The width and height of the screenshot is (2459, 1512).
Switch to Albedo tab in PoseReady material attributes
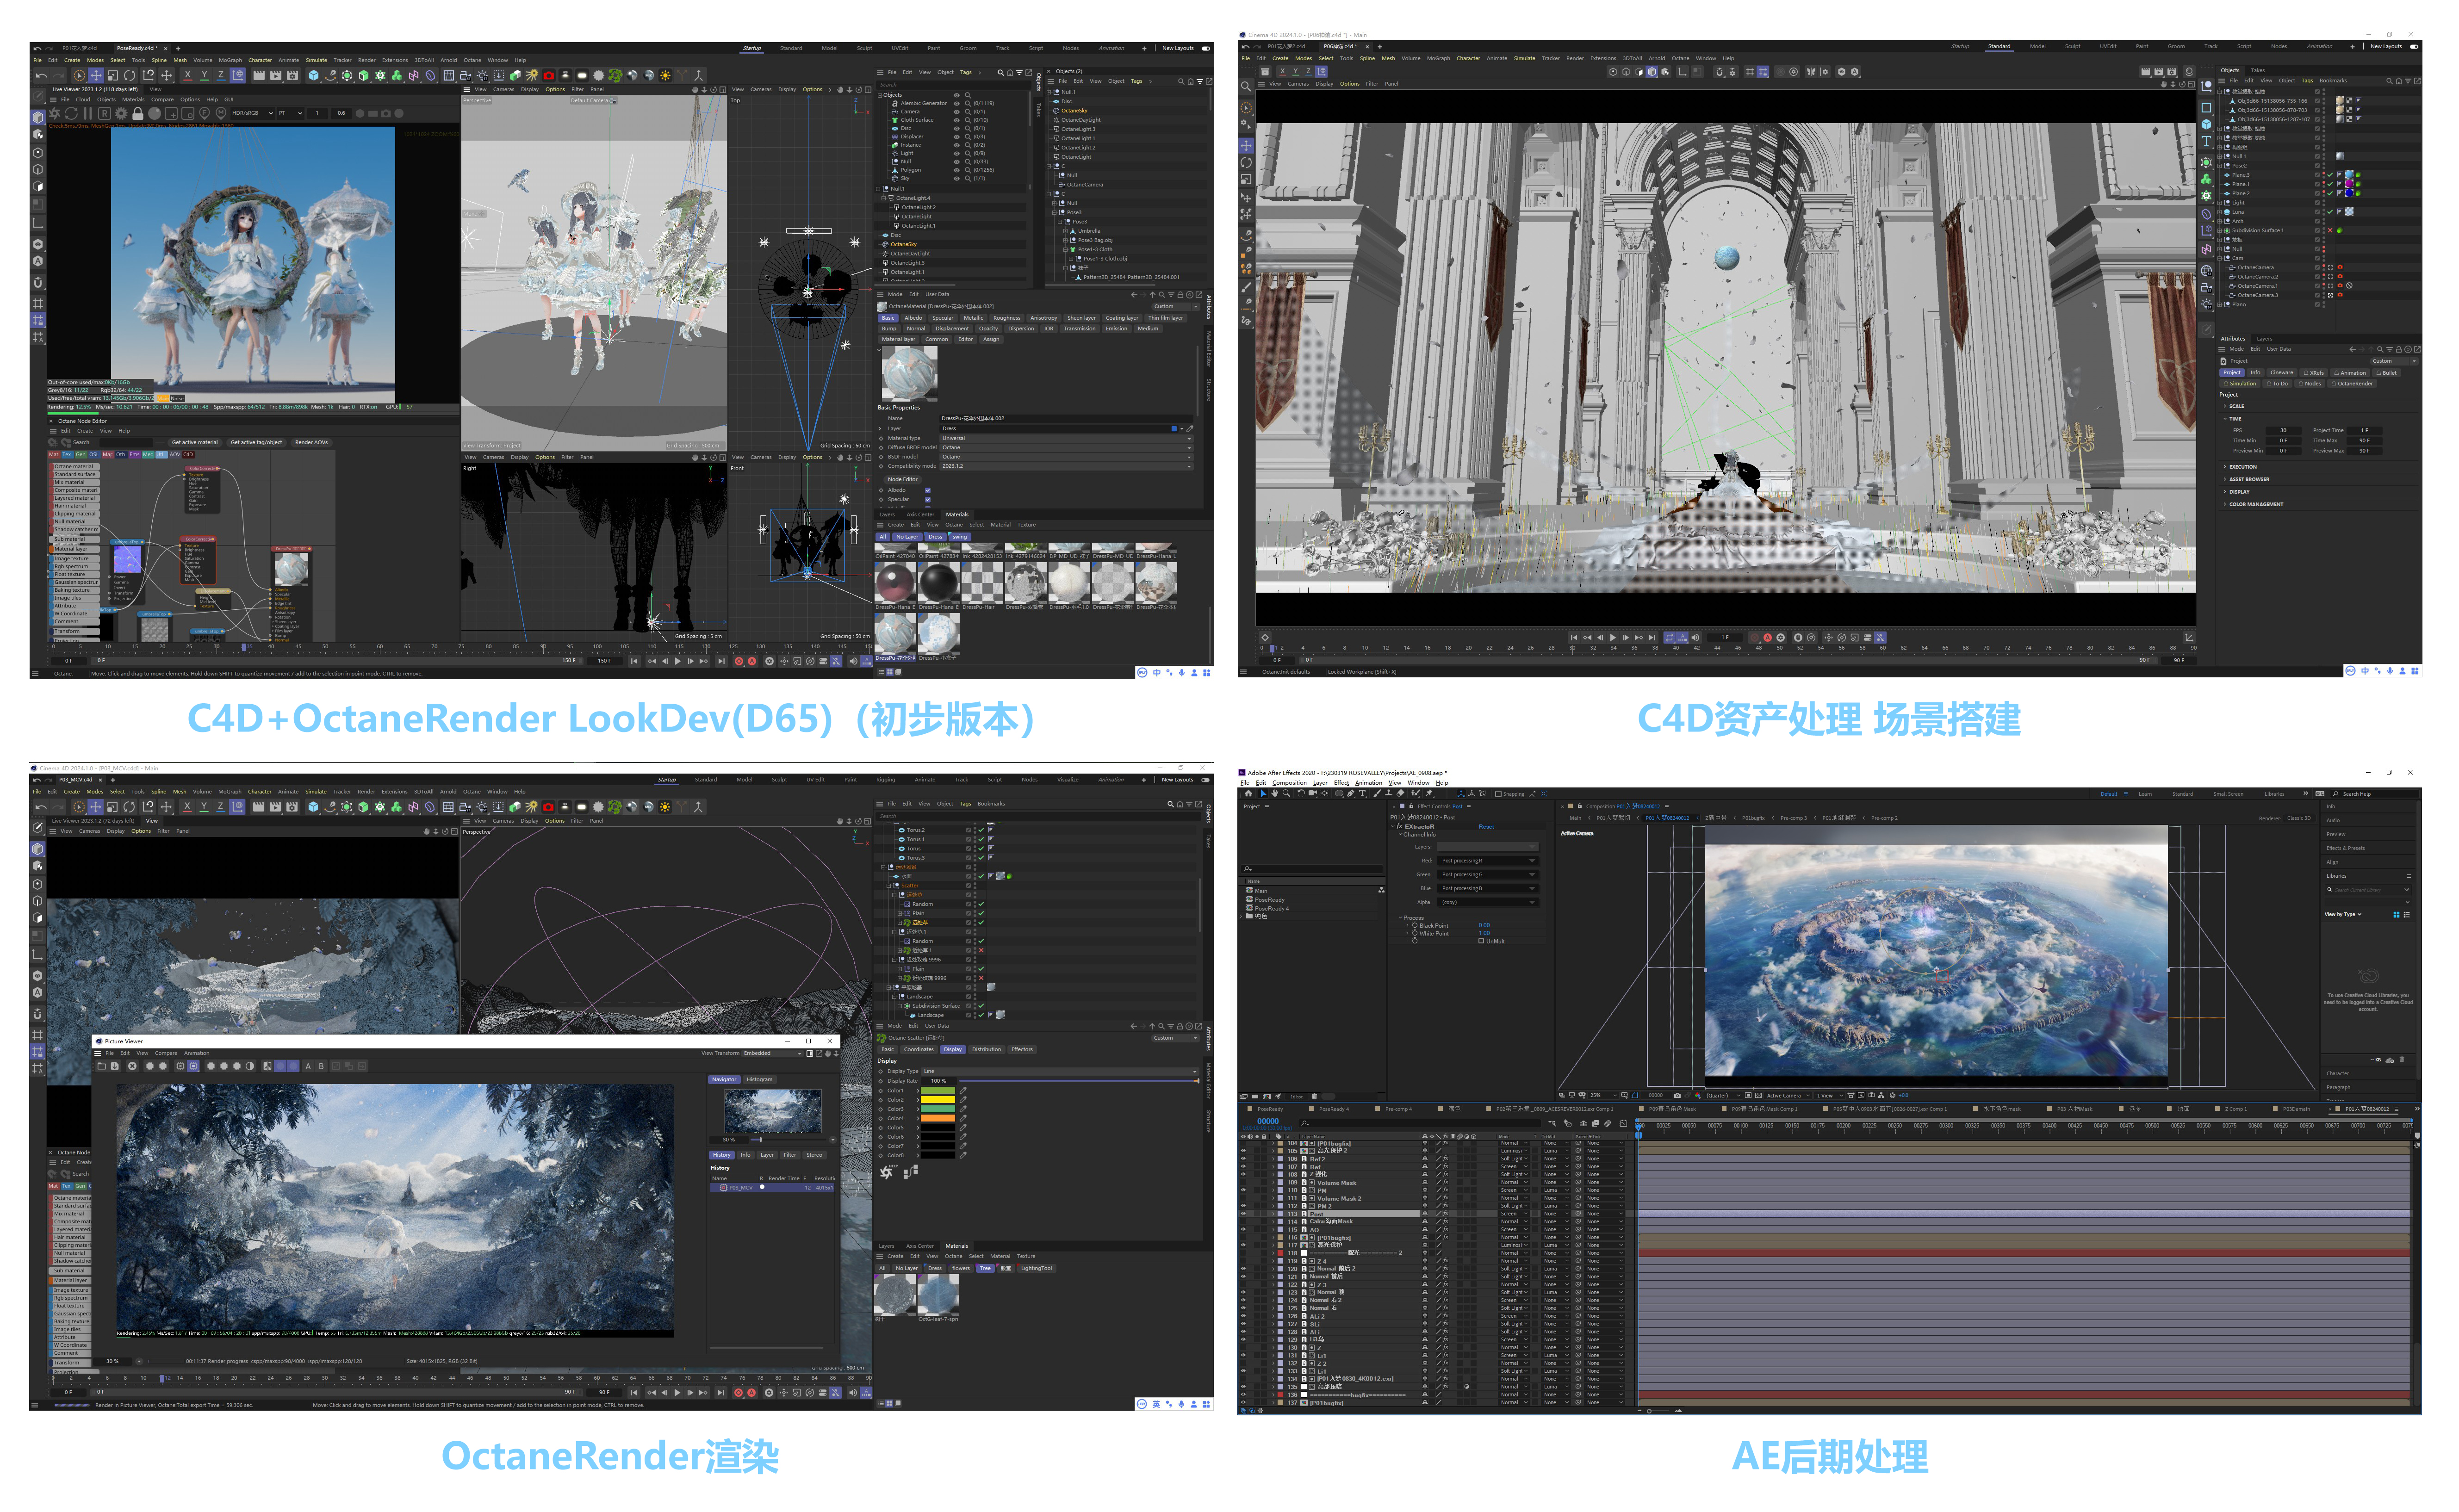point(914,318)
